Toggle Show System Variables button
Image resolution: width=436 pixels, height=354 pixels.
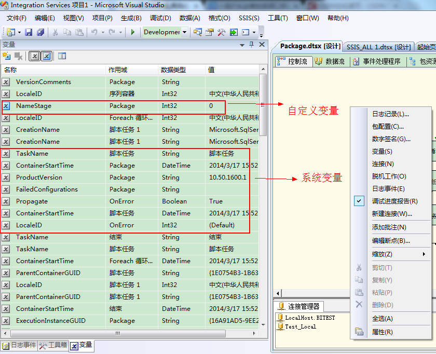pyautogui.click(x=34, y=56)
